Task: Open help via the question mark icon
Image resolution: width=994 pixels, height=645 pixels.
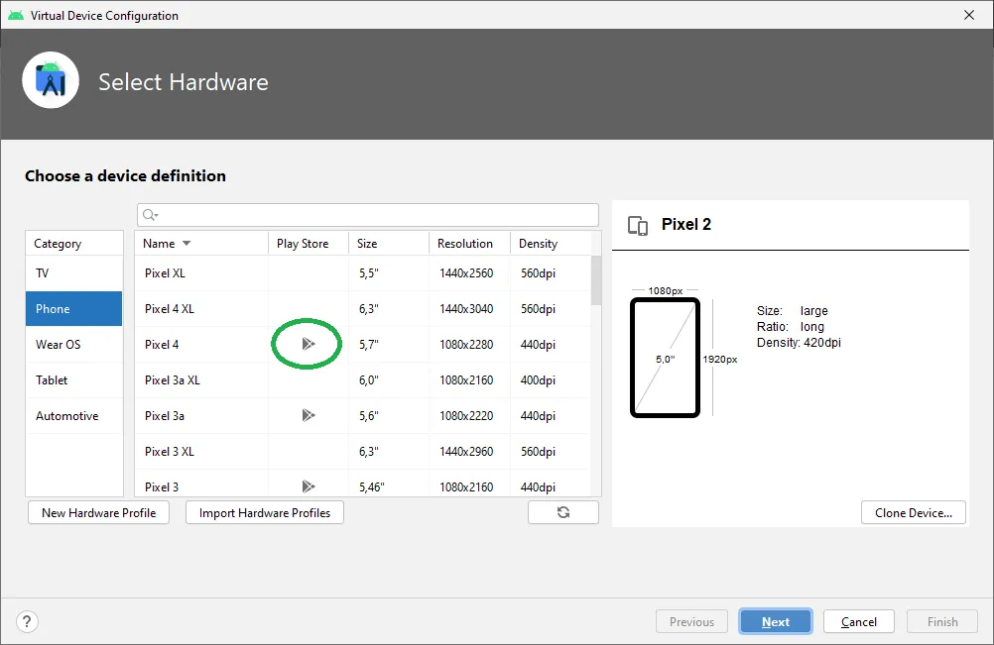Action: (27, 621)
